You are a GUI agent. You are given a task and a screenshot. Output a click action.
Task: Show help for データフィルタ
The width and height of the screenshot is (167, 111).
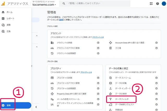pyautogui.click(x=157, y=99)
